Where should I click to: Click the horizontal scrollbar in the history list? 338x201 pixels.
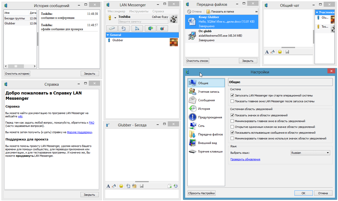pyautogui.click(x=21, y=66)
